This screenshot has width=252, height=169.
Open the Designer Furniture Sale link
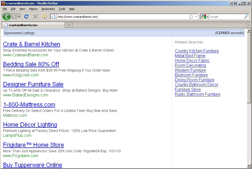[x=33, y=84]
